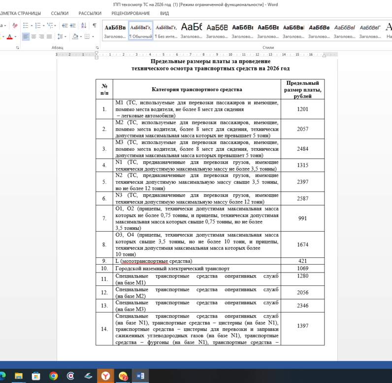Open the bulleted list dropdown arrow
This screenshot has height=383, width=392.
coord(32,26)
